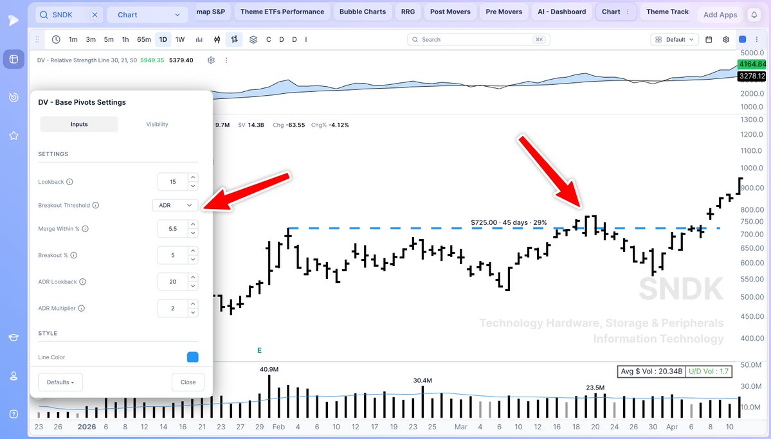Image resolution: width=771 pixels, height=439 pixels.
Task: Open the help question mark icon
Action: (14, 414)
